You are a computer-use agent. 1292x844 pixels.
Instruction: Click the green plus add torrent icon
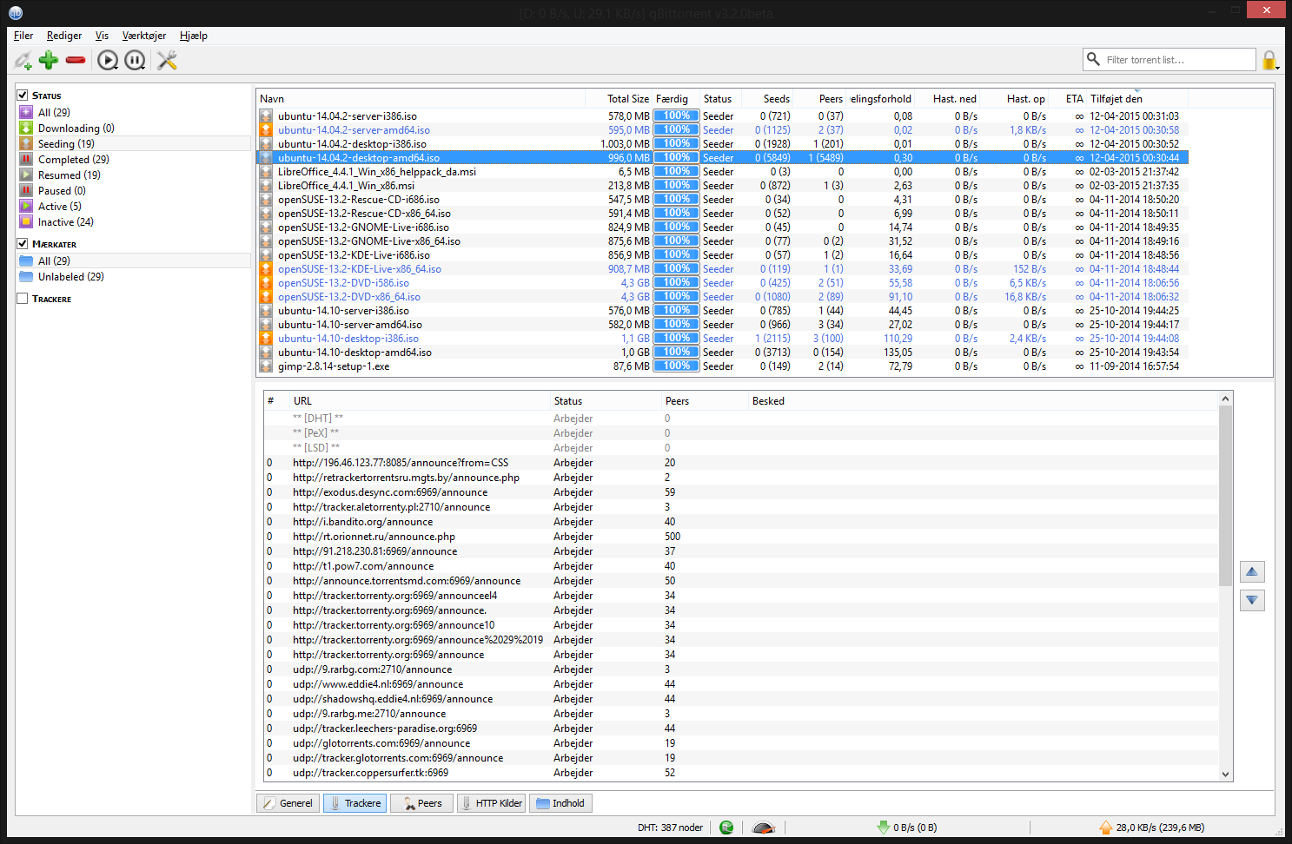pos(49,60)
